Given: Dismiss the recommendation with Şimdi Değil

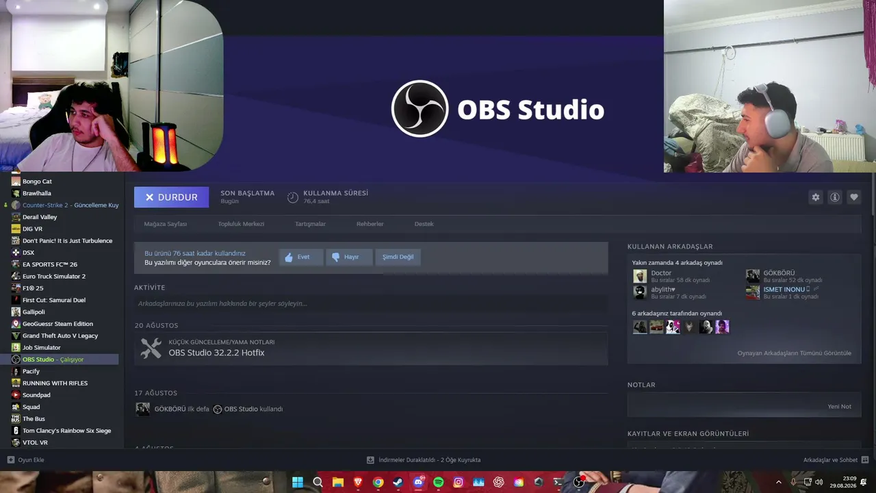Looking at the screenshot, I should (398, 257).
